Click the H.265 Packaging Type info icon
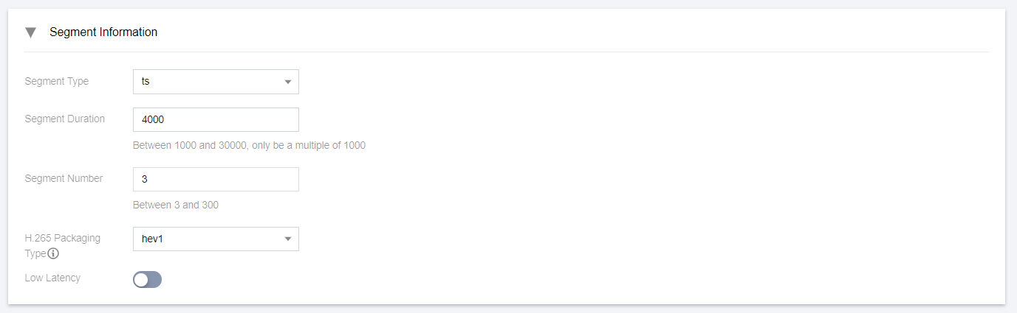The image size is (1017, 313). point(53,254)
